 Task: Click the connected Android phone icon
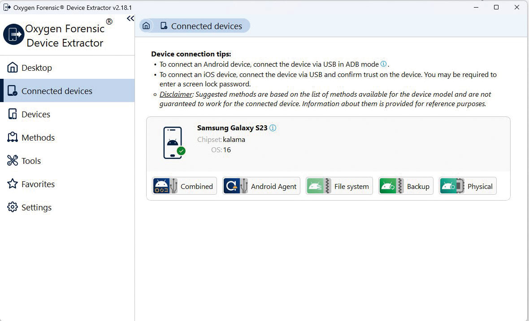point(173,143)
